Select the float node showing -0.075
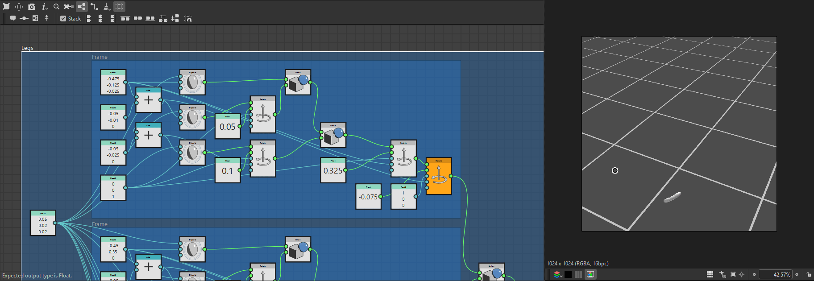The height and width of the screenshot is (281, 814). click(x=368, y=197)
